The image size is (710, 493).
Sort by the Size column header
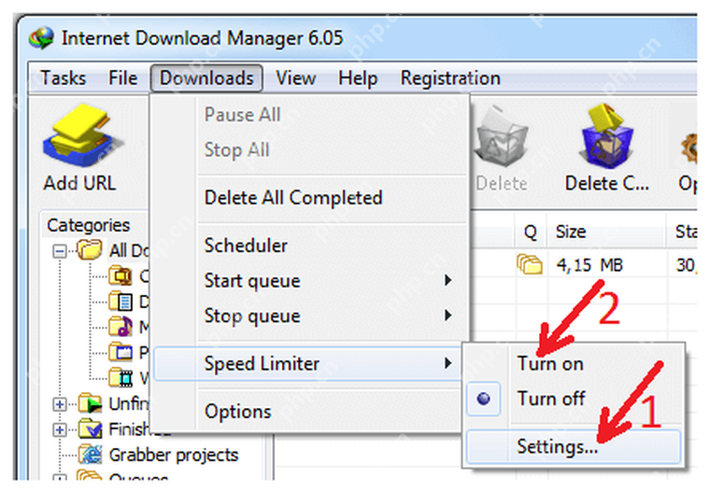pyautogui.click(x=606, y=232)
